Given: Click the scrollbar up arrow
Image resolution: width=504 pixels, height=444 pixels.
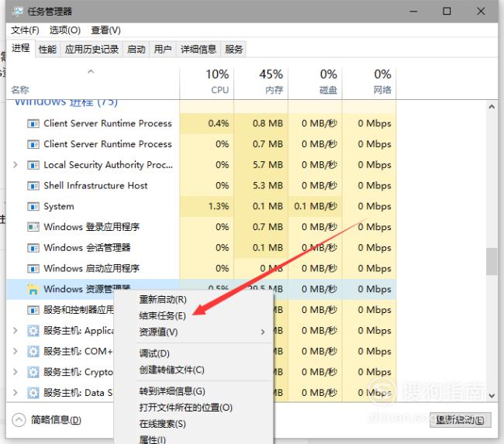Looking at the screenshot, I should [x=492, y=107].
